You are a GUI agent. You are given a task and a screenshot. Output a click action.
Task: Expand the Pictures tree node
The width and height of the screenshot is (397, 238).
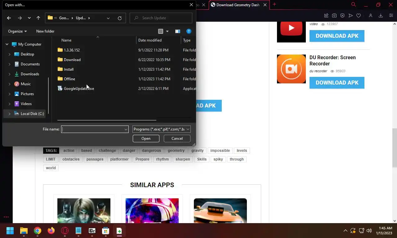tap(9, 94)
